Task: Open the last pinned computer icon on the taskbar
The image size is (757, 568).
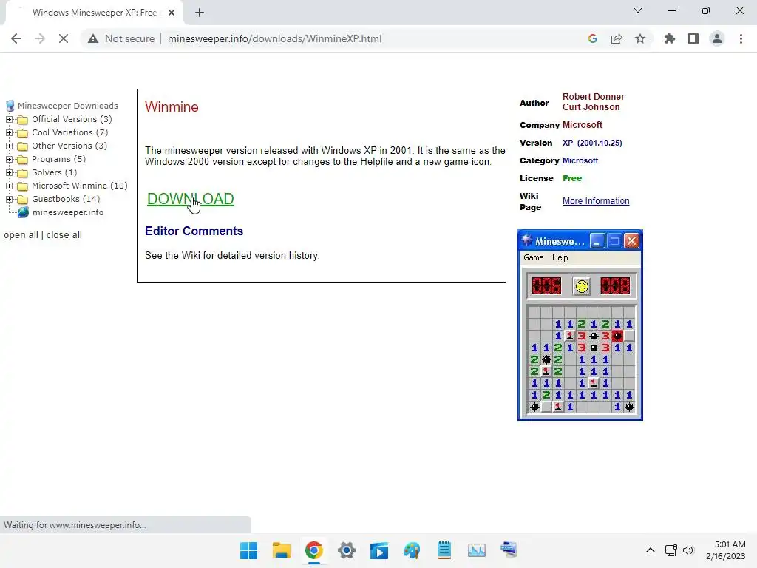Action: [509, 550]
